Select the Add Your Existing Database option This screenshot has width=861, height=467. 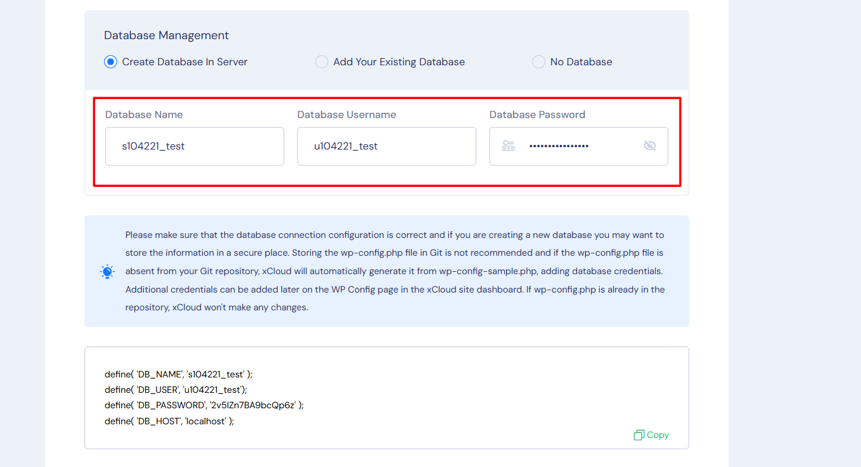322,62
